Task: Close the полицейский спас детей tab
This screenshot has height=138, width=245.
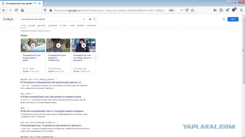Action: [39, 3]
